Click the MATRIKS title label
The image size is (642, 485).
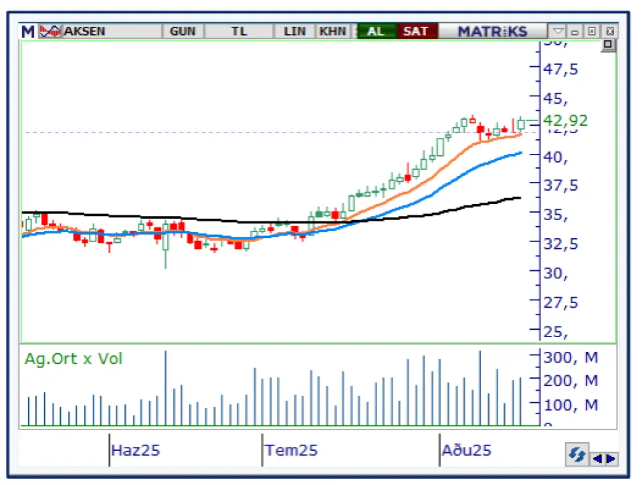click(x=493, y=31)
